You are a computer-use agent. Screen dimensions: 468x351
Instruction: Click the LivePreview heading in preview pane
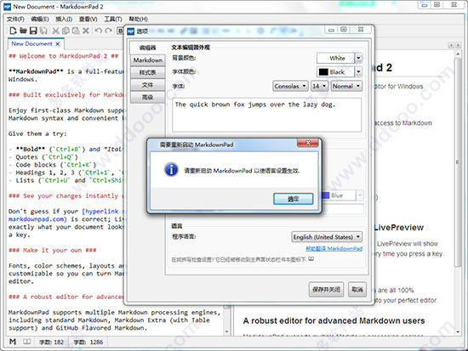(399, 228)
